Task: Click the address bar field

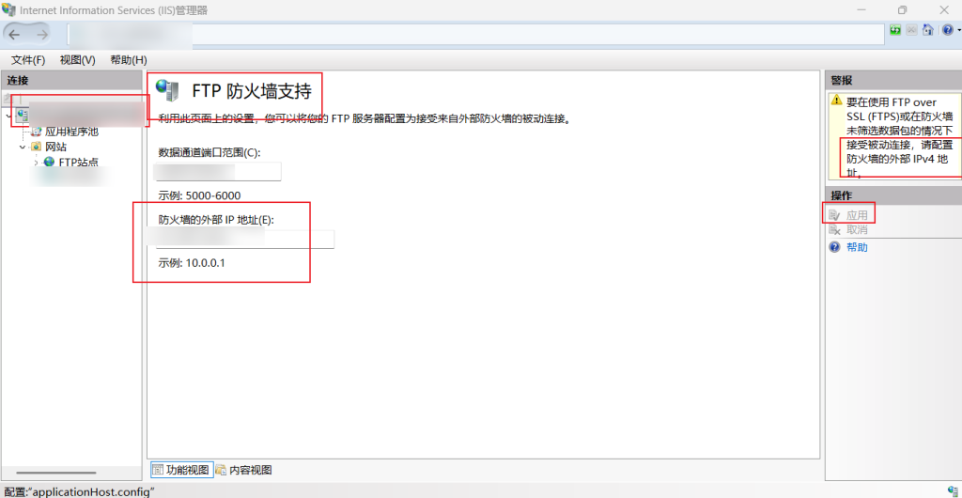Action: [475, 35]
